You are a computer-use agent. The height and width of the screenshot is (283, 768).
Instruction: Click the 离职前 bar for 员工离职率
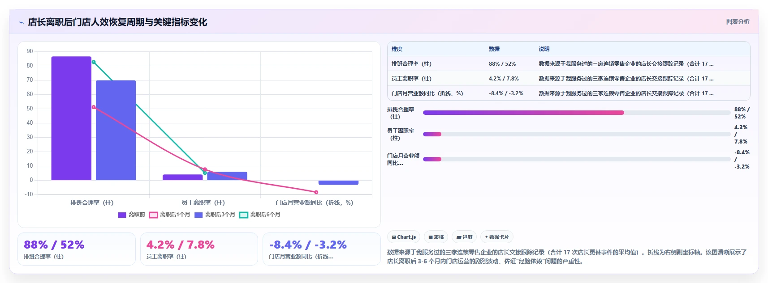[182, 177]
